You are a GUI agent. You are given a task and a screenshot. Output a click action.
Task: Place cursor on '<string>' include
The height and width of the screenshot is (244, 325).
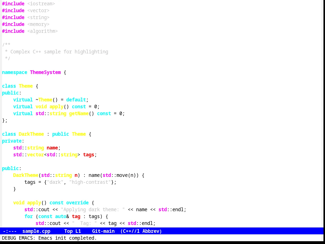pos(38,17)
